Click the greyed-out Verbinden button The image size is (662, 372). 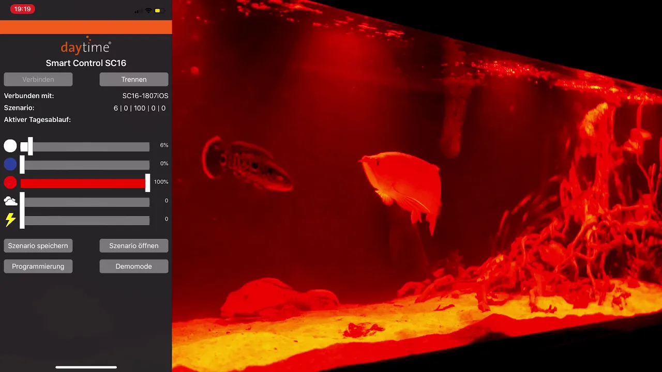(38, 79)
